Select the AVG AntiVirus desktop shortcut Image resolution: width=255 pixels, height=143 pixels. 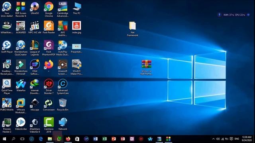[63, 29]
